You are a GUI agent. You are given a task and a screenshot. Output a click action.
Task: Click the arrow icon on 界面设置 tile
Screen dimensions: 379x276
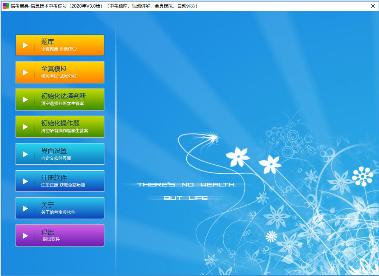(x=25, y=154)
